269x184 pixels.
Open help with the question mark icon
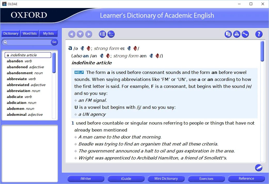(x=259, y=34)
